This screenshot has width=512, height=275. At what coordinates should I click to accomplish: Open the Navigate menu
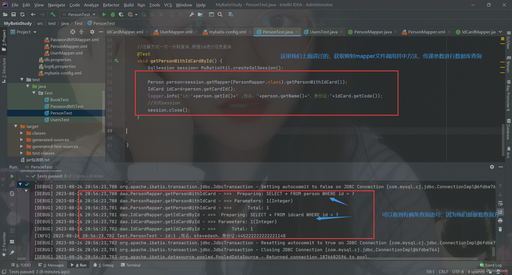point(57,5)
